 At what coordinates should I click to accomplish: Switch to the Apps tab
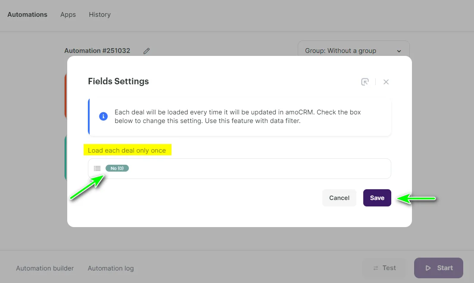pyautogui.click(x=68, y=14)
